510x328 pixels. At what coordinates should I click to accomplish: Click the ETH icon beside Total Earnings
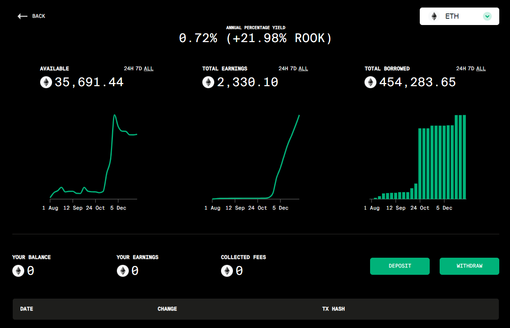(x=208, y=82)
